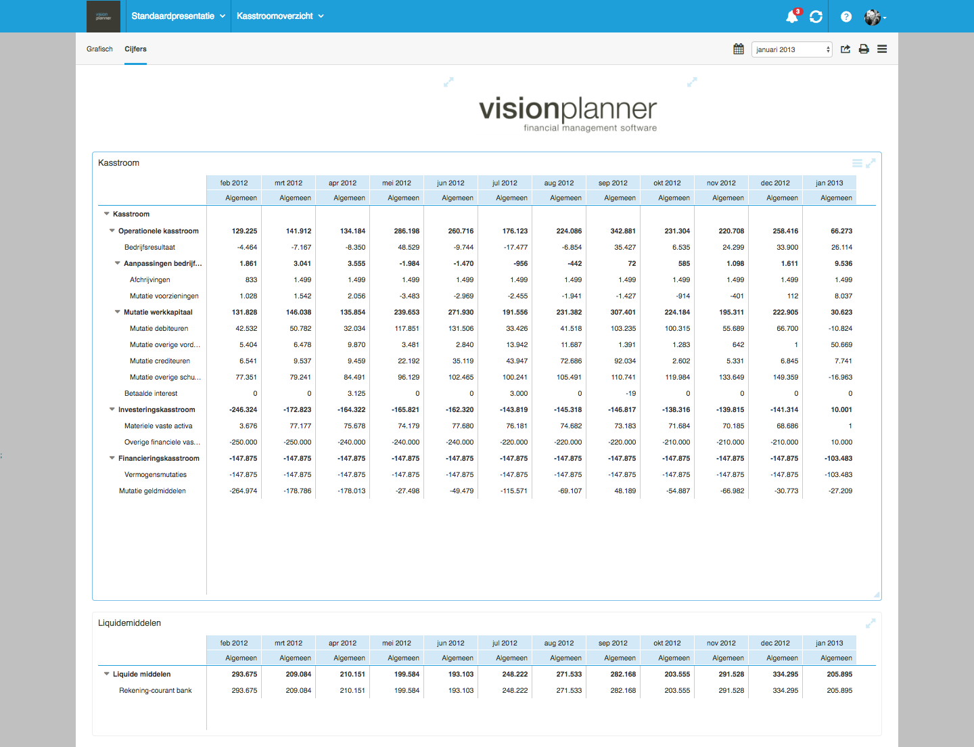Image resolution: width=974 pixels, height=747 pixels.
Task: Open the notifications bell
Action: click(791, 17)
